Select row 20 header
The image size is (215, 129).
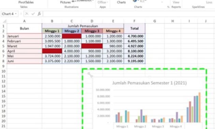point(3,121)
